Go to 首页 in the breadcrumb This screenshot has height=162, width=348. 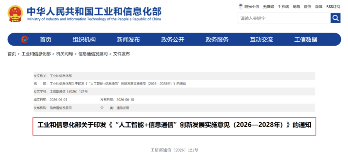[x=12, y=54]
